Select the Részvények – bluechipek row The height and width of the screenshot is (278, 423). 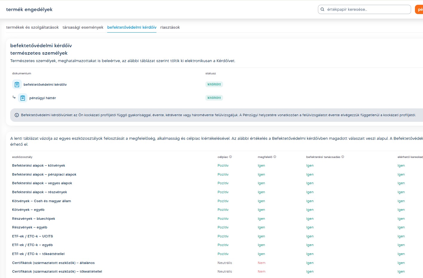33,219
